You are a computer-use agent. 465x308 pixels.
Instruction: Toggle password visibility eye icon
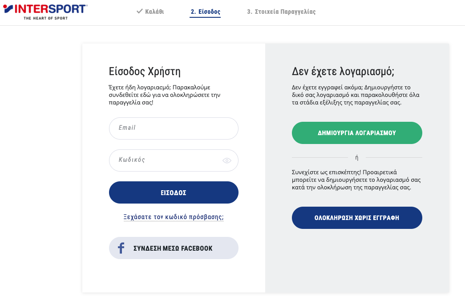tap(227, 160)
